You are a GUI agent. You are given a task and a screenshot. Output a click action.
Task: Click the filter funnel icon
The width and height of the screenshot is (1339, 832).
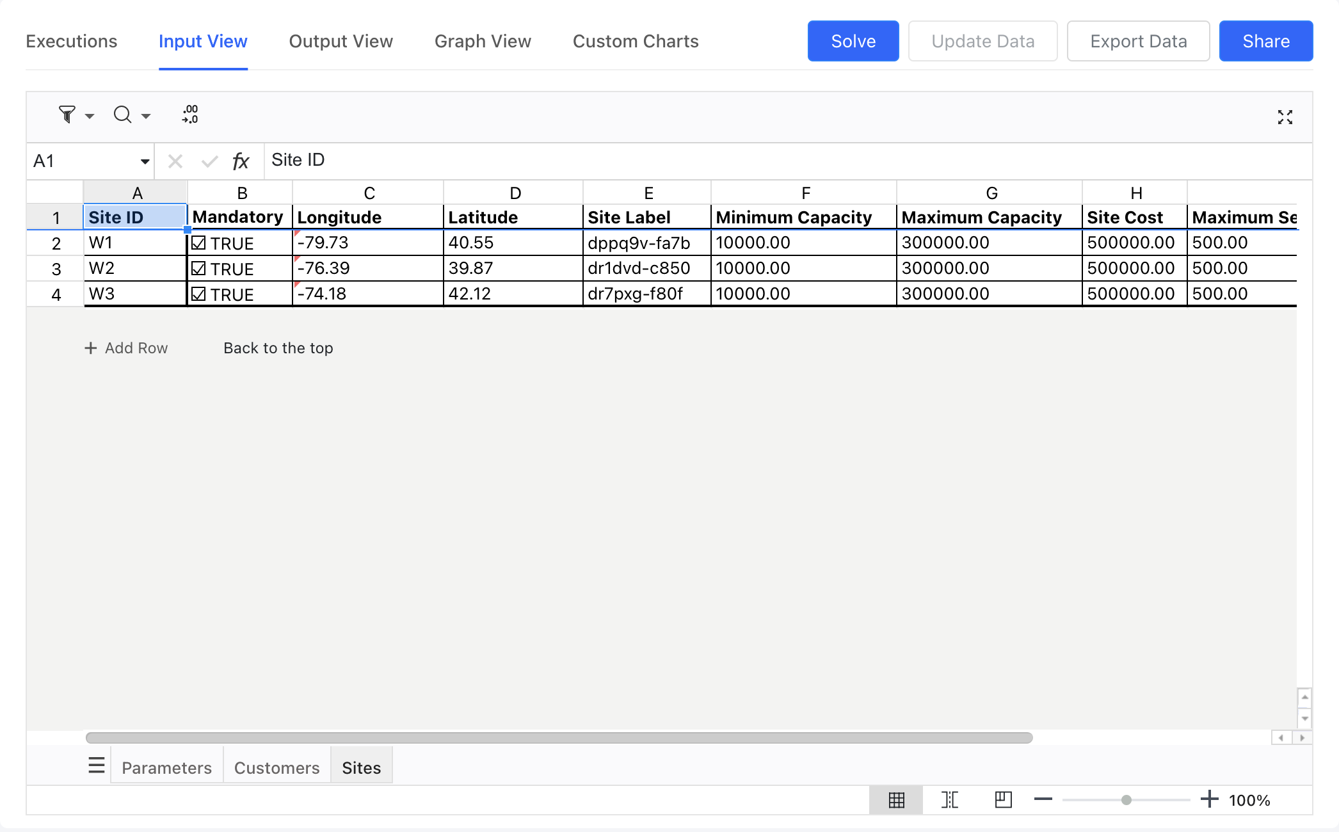[x=67, y=115]
